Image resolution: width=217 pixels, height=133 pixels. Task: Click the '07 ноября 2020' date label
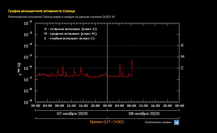point(72,113)
